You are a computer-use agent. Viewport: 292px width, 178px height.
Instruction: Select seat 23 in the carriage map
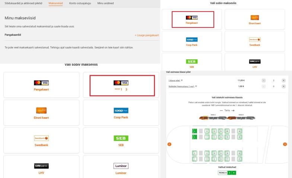point(239,137)
